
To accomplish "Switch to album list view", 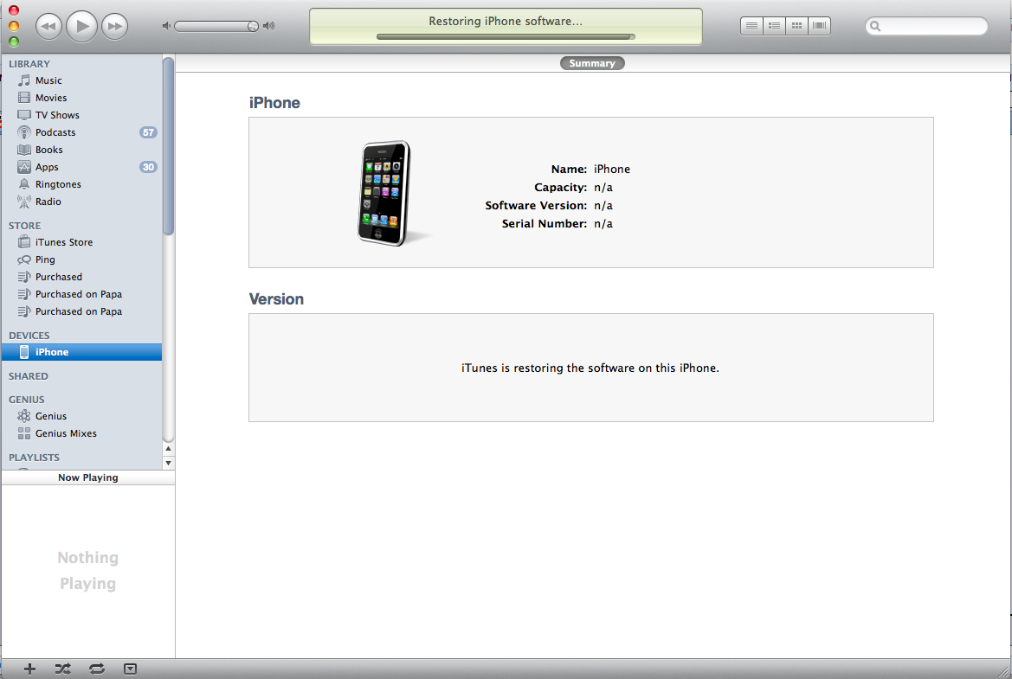I will coord(774,26).
